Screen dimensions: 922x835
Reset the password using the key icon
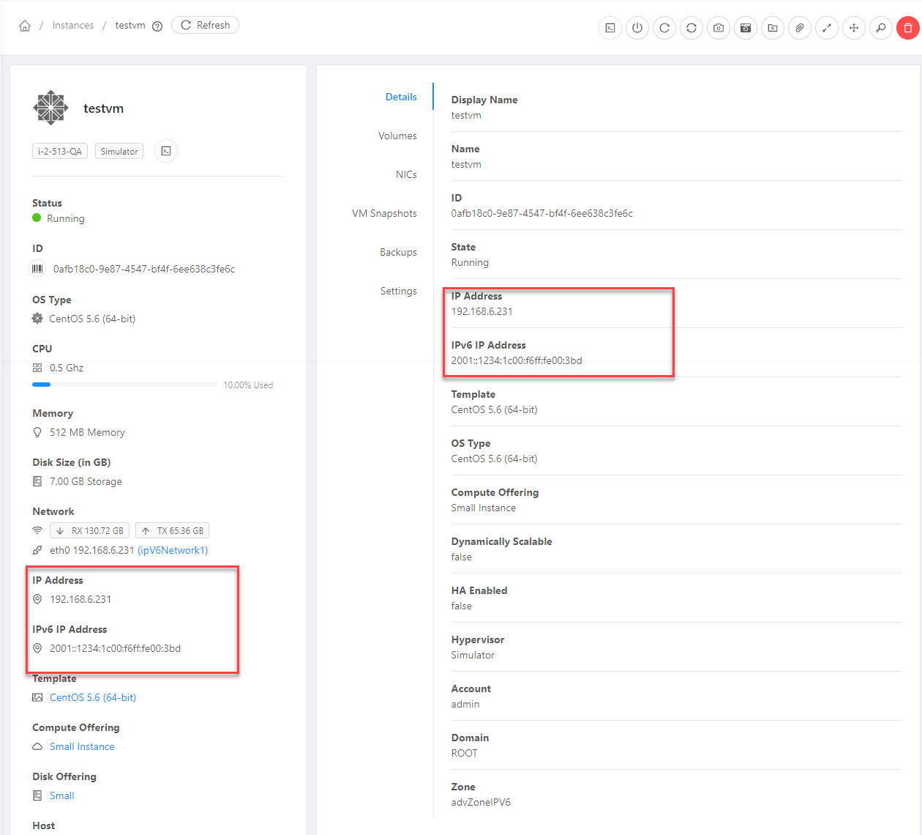pos(881,28)
